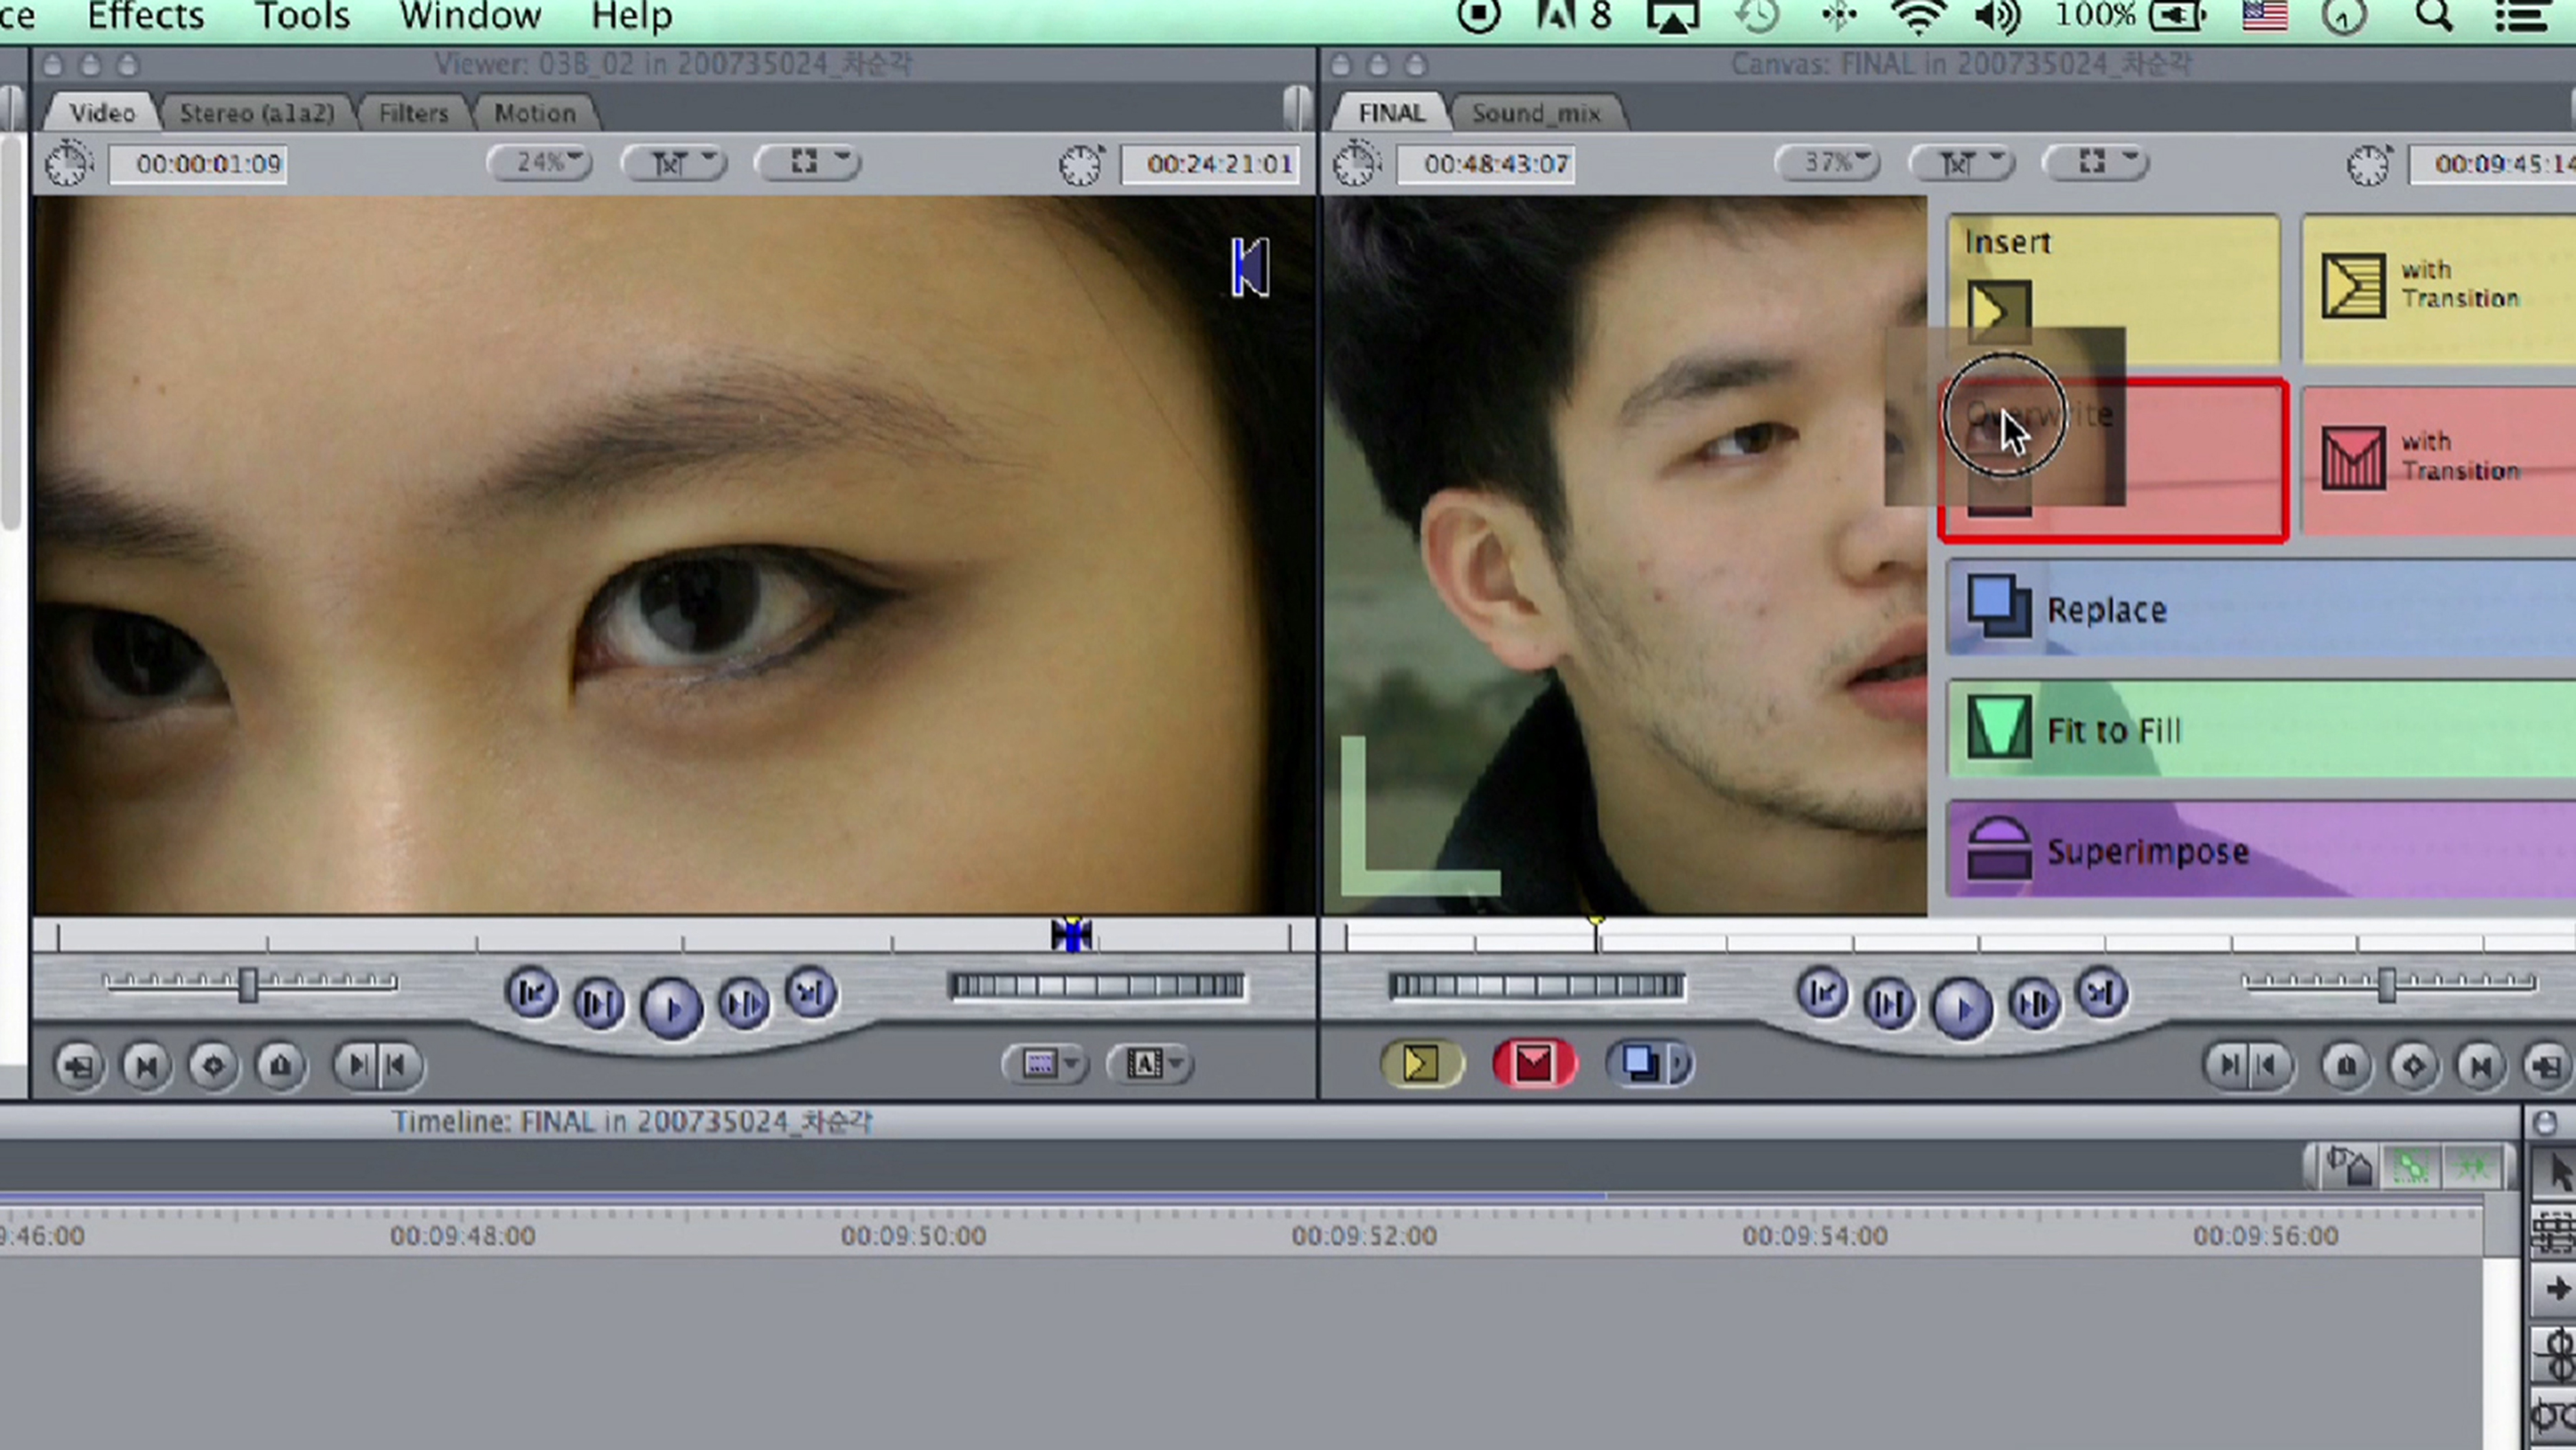The image size is (2576, 1450).
Task: Add a motion keyframe in Viewer
Action: [x=213, y=1066]
